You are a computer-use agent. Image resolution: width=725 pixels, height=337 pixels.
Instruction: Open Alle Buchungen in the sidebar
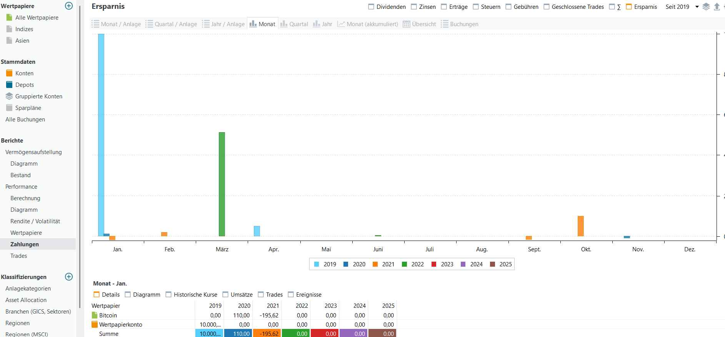tap(25, 120)
